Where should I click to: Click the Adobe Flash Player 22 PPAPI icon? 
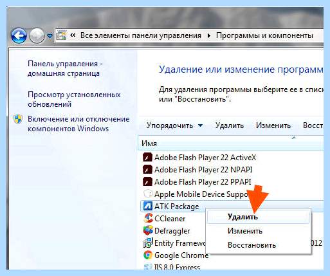pos(147,181)
